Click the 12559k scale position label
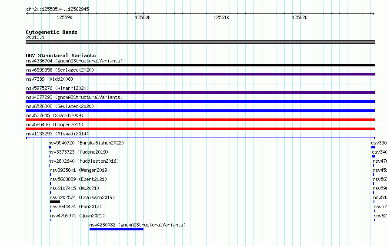Screen dimensions: 387x246 [x=64, y=17]
